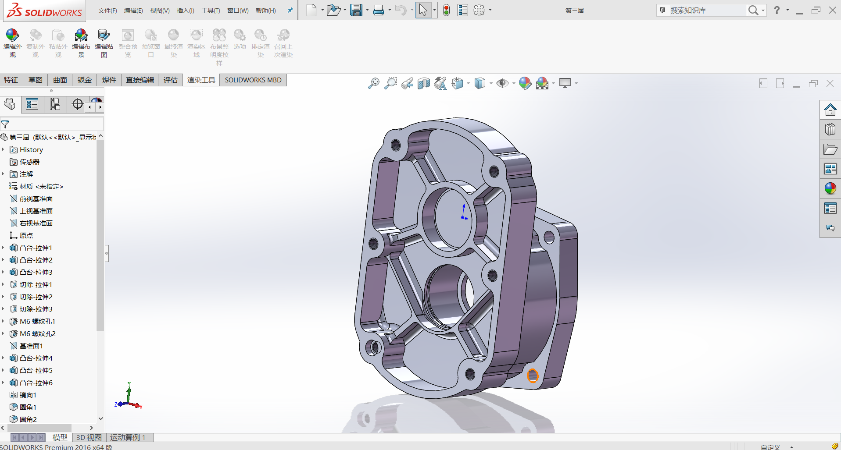Click the New document icon
The width and height of the screenshot is (841, 450).
(x=311, y=10)
